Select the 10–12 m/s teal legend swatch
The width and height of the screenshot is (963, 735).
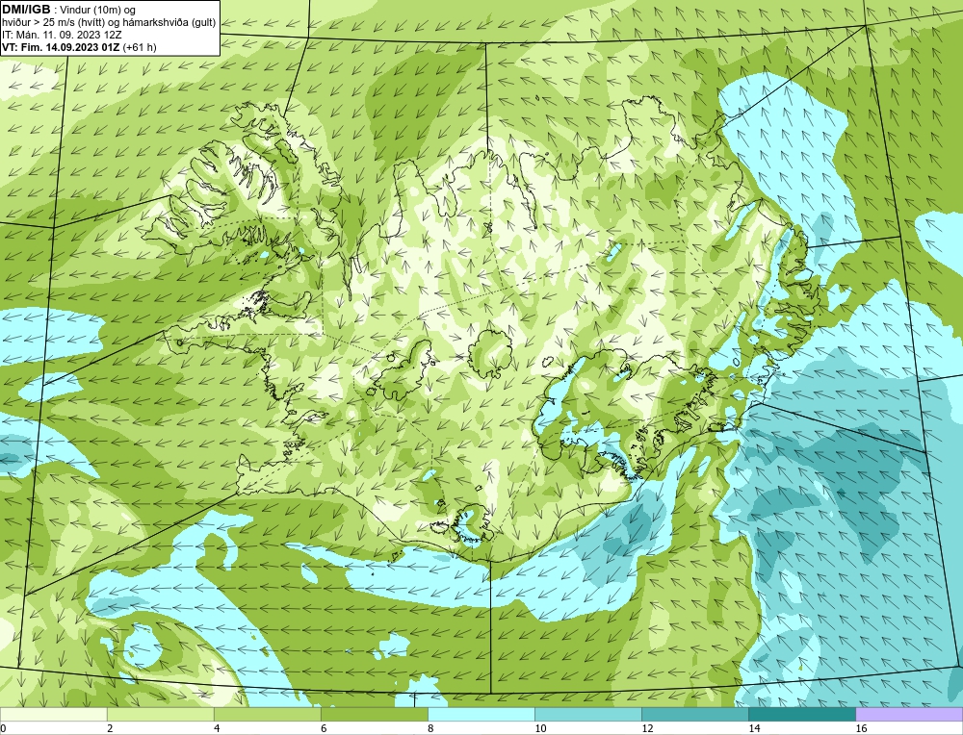coord(587,714)
